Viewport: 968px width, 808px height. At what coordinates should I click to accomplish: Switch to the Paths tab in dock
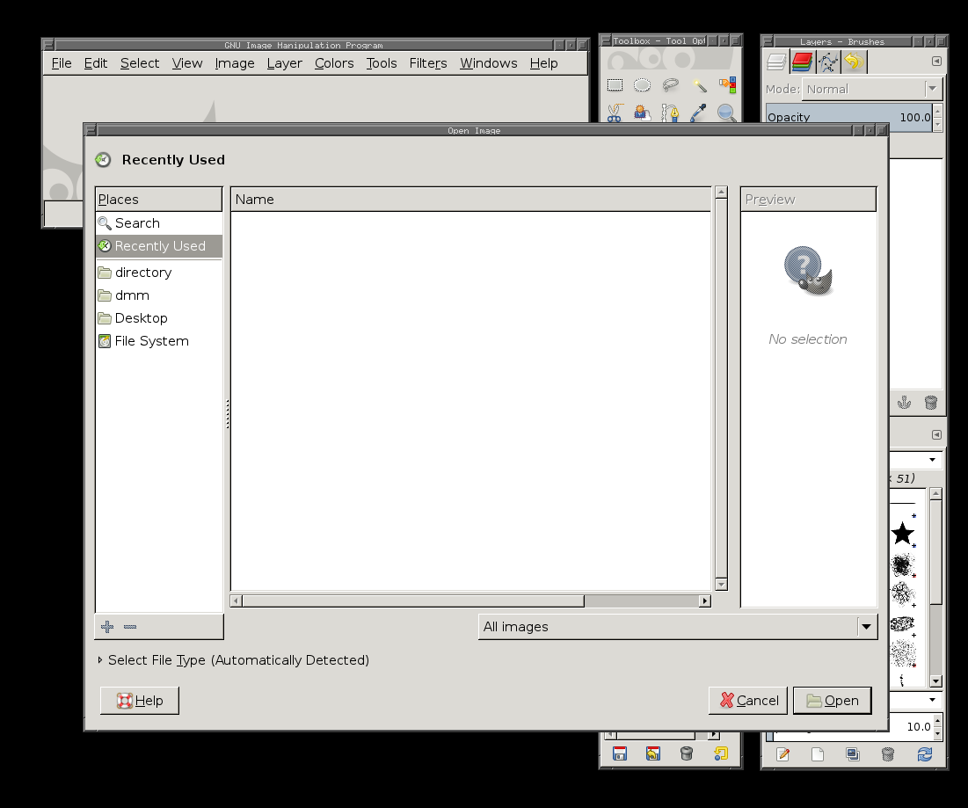point(828,62)
